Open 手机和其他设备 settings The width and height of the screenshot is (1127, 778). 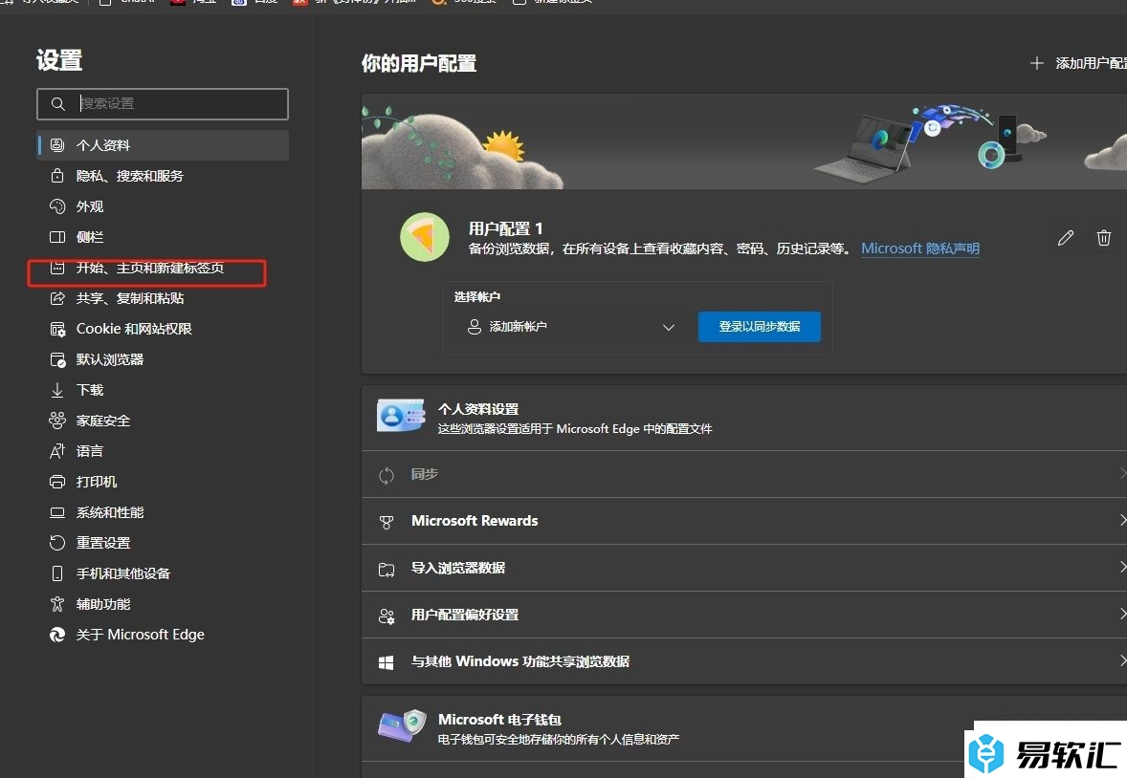coord(164,574)
